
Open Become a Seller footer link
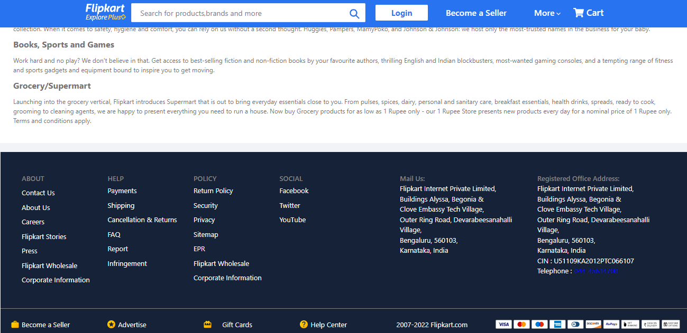tap(45, 325)
